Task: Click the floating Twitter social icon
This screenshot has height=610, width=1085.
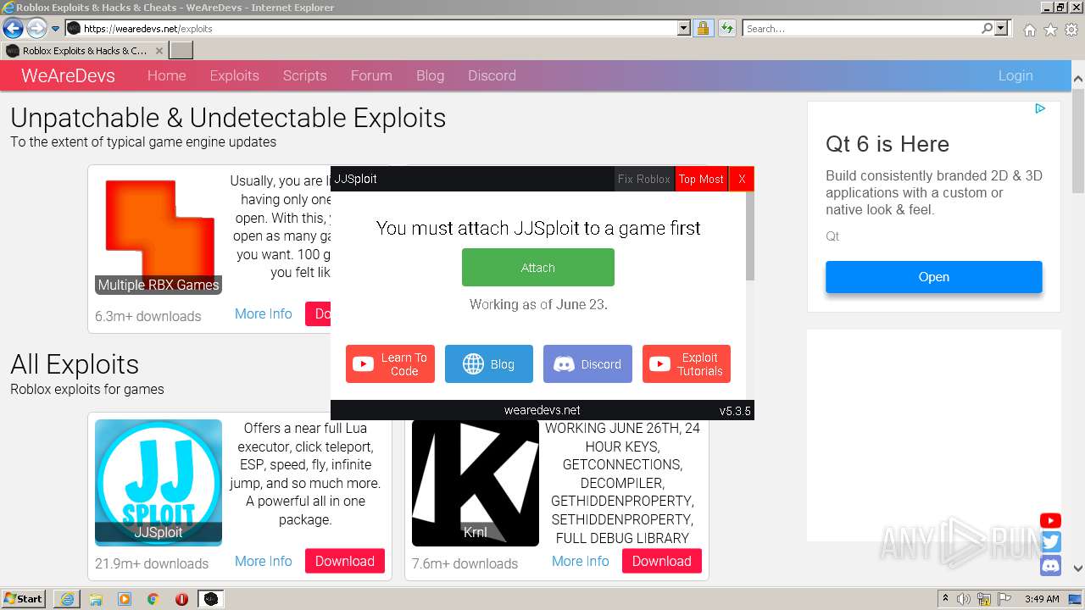Action: (1050, 543)
